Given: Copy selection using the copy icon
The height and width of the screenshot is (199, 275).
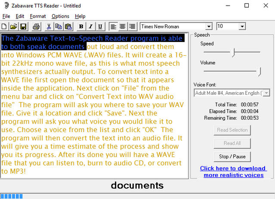Looking at the screenshot, I should (59, 27).
